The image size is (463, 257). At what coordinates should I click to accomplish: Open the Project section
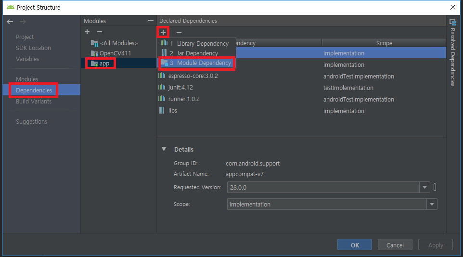25,37
